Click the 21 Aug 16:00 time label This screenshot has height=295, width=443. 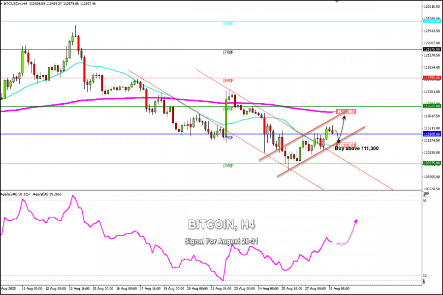pos(221,289)
